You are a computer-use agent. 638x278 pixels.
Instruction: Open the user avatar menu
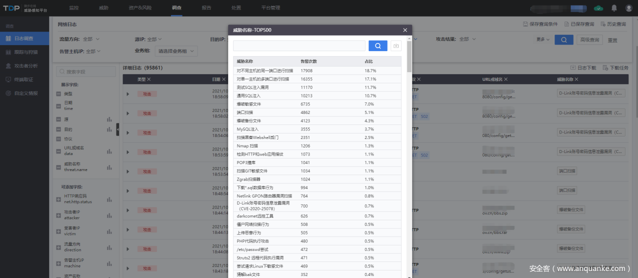click(x=628, y=8)
